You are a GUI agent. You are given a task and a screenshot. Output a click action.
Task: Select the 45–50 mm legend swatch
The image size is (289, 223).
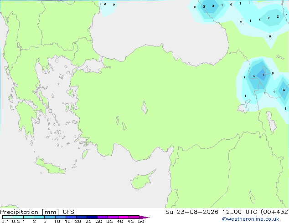[134, 217]
